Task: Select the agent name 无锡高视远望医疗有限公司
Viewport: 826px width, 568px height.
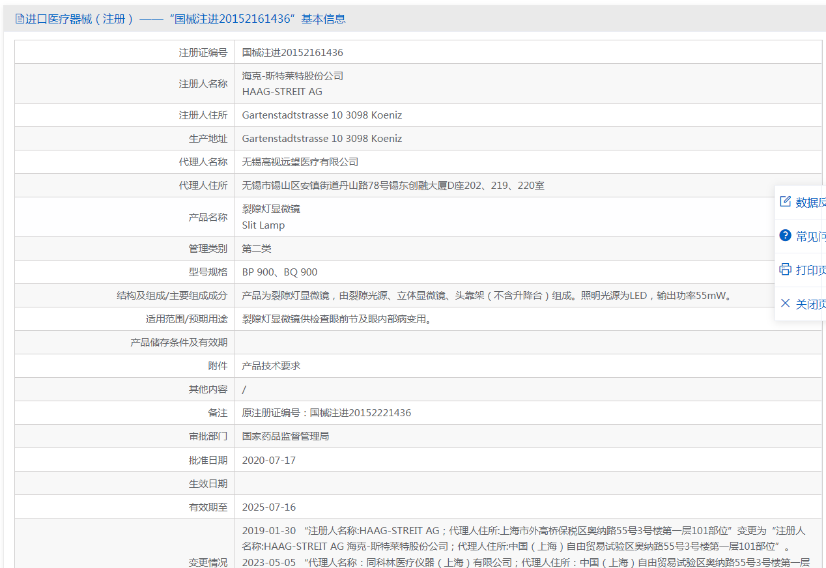Action: tap(300, 162)
